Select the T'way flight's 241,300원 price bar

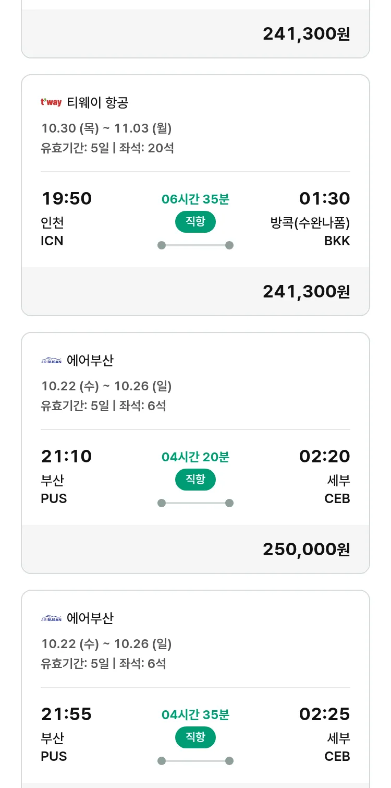click(x=195, y=291)
